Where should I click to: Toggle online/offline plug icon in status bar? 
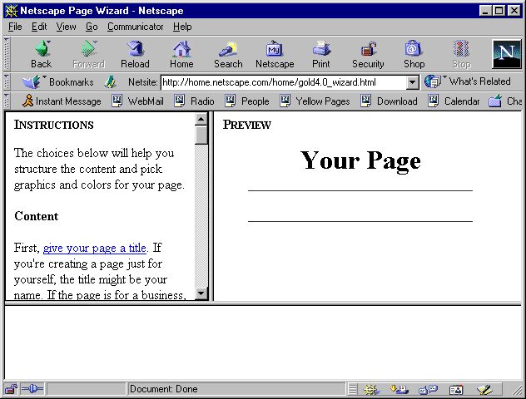[32, 389]
